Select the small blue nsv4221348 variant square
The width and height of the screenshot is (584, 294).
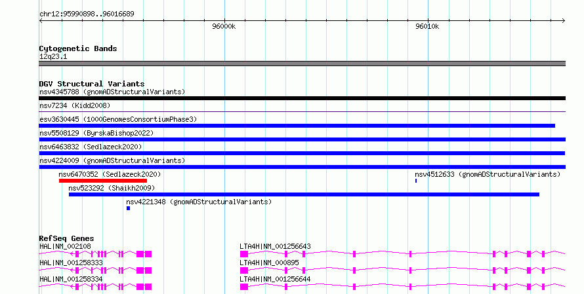point(128,208)
